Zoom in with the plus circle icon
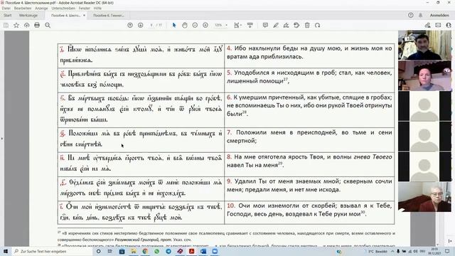Viewport: 455px width, 256px height. (x=205, y=26)
